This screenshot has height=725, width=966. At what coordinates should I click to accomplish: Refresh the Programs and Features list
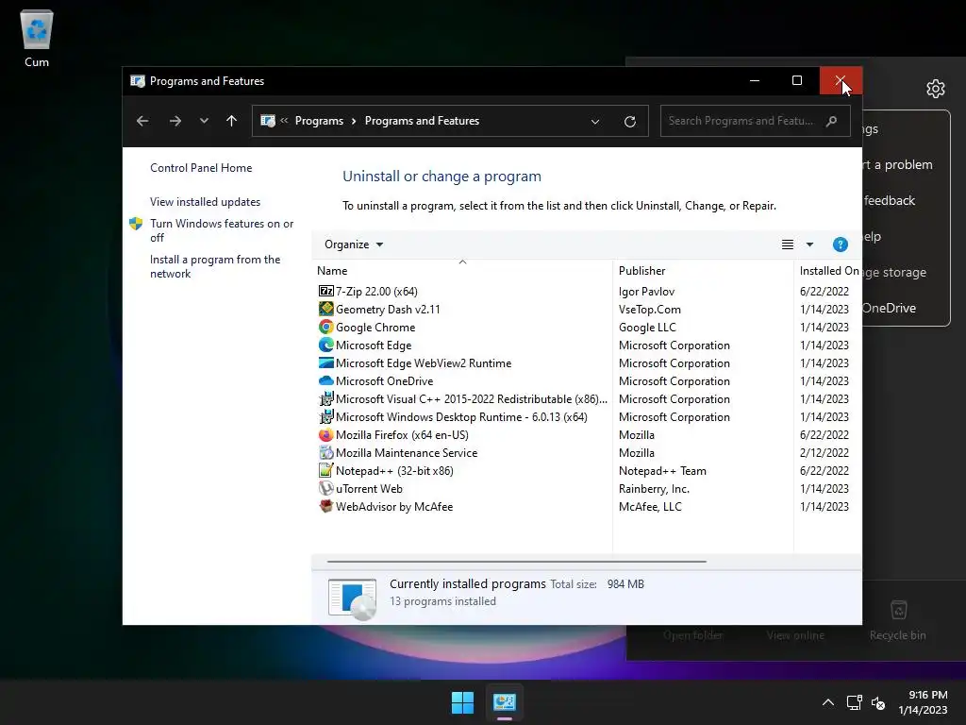point(629,122)
